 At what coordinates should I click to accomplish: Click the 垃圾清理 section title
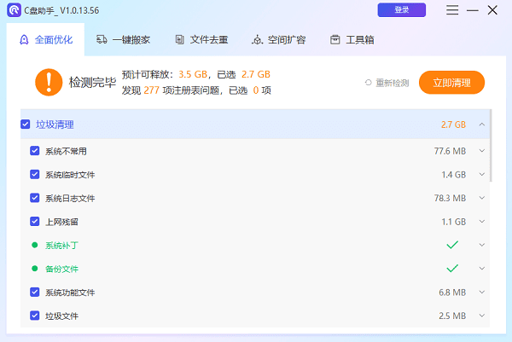tap(55, 125)
